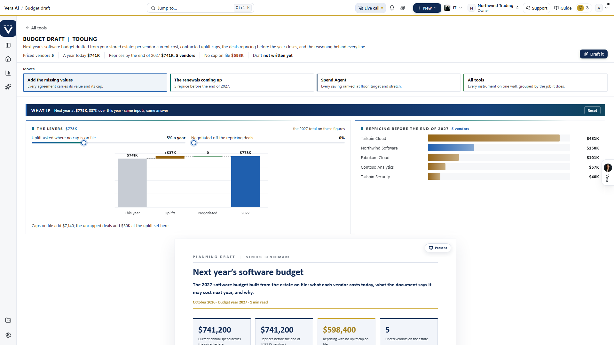Viewport: 614px width, 345px height.
Task: Click the $598,400 no-cap card
Action: pos(346,332)
